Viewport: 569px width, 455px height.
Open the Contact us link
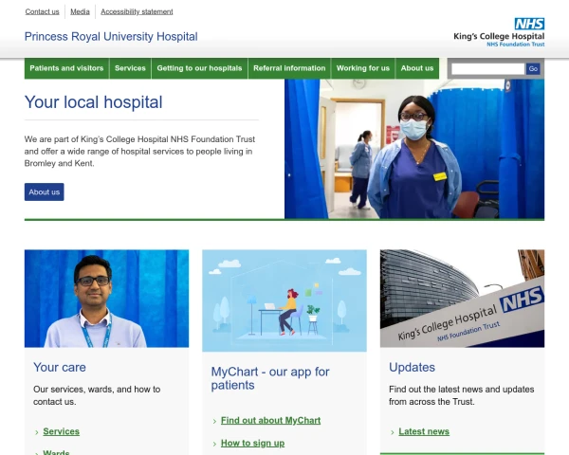click(42, 11)
